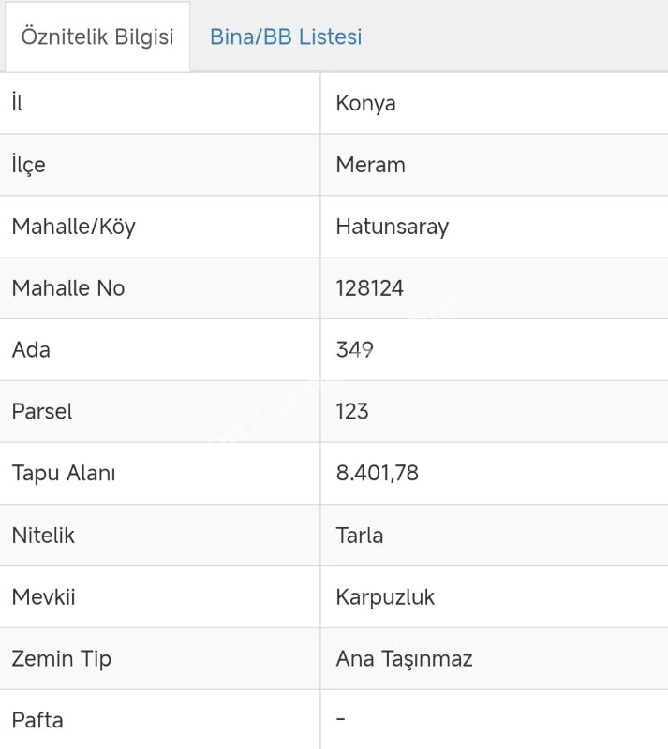Select the Mahalle No value 128124
The height and width of the screenshot is (749, 668).
pos(369,288)
